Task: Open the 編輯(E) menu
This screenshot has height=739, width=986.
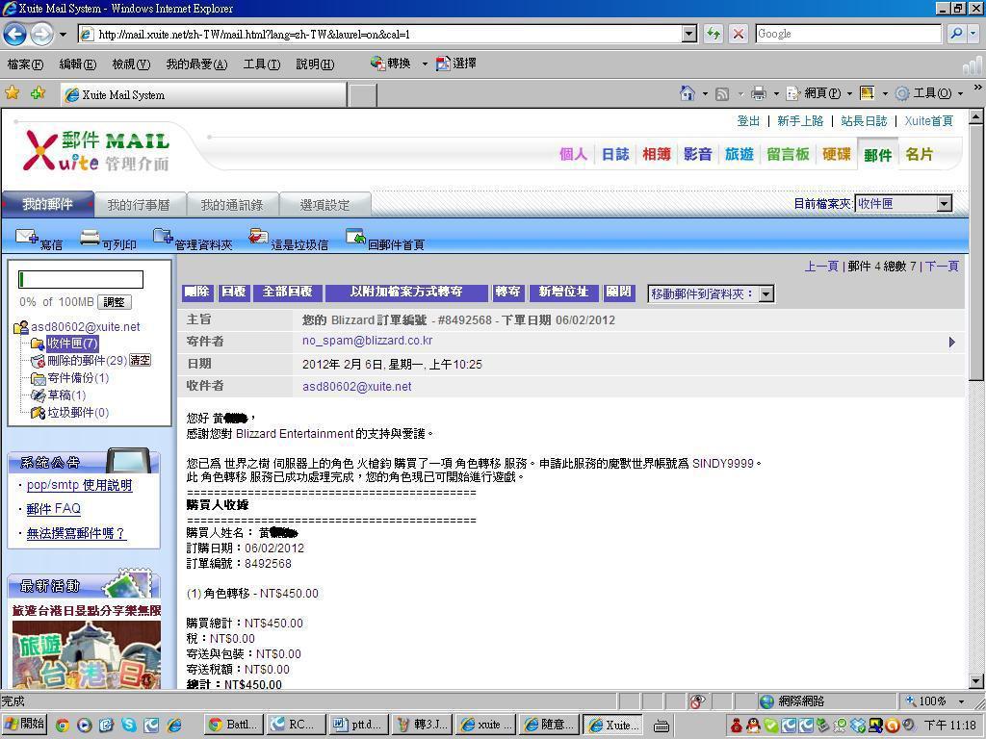Action: pyautogui.click(x=77, y=64)
